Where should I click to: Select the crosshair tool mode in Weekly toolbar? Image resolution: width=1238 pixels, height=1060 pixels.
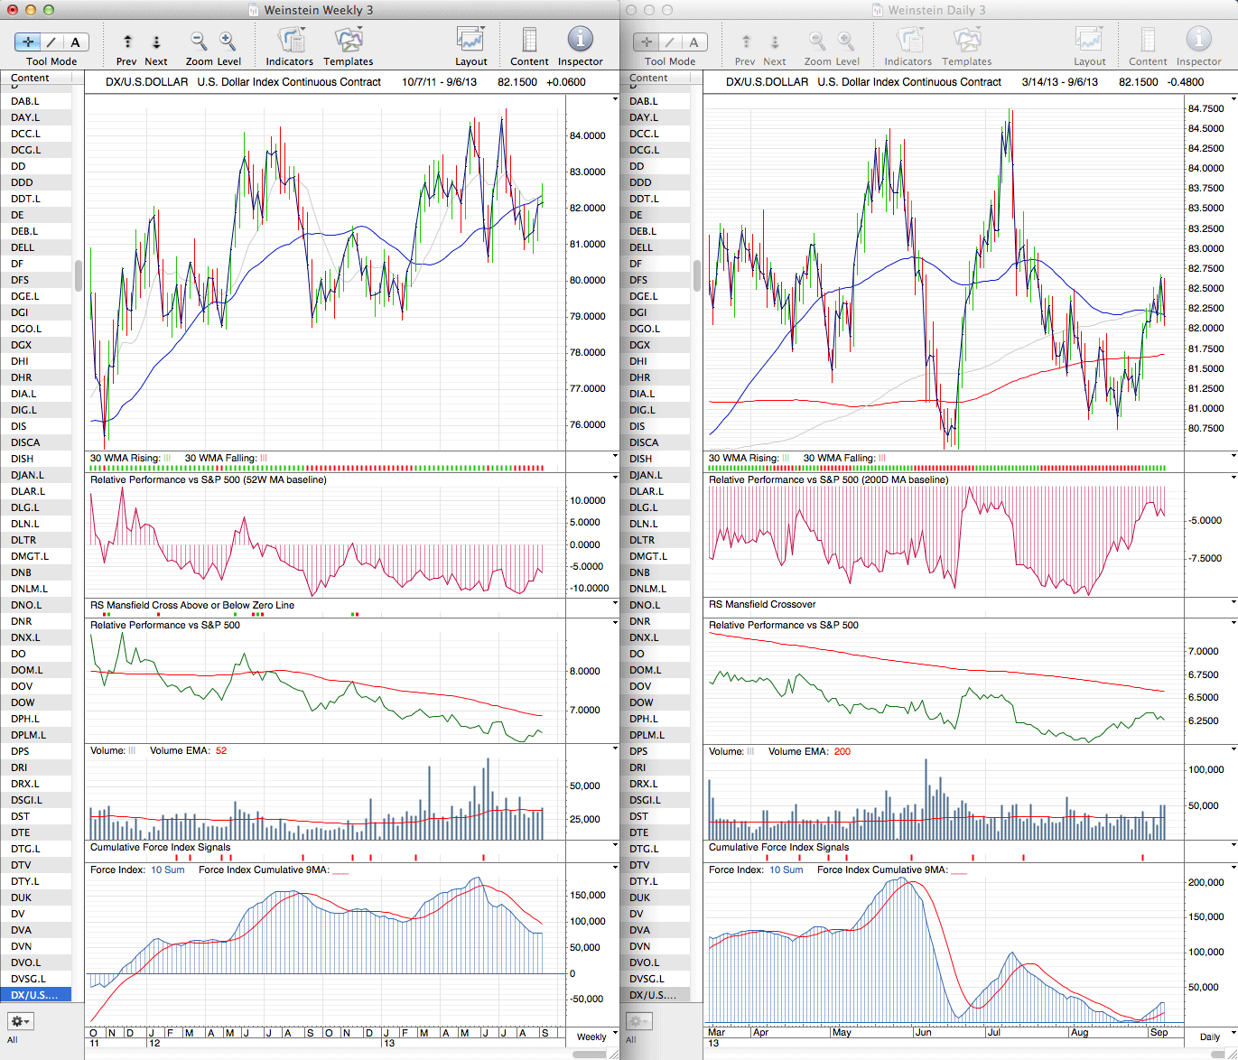pyautogui.click(x=28, y=42)
